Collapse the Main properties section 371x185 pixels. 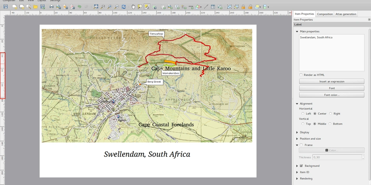point(297,31)
